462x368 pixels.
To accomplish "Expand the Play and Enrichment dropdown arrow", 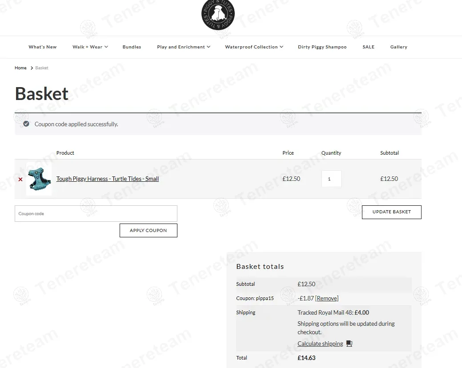I will pos(209,47).
